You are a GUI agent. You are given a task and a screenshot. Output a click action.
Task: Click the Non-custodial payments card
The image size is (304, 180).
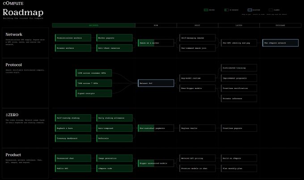[156, 128]
